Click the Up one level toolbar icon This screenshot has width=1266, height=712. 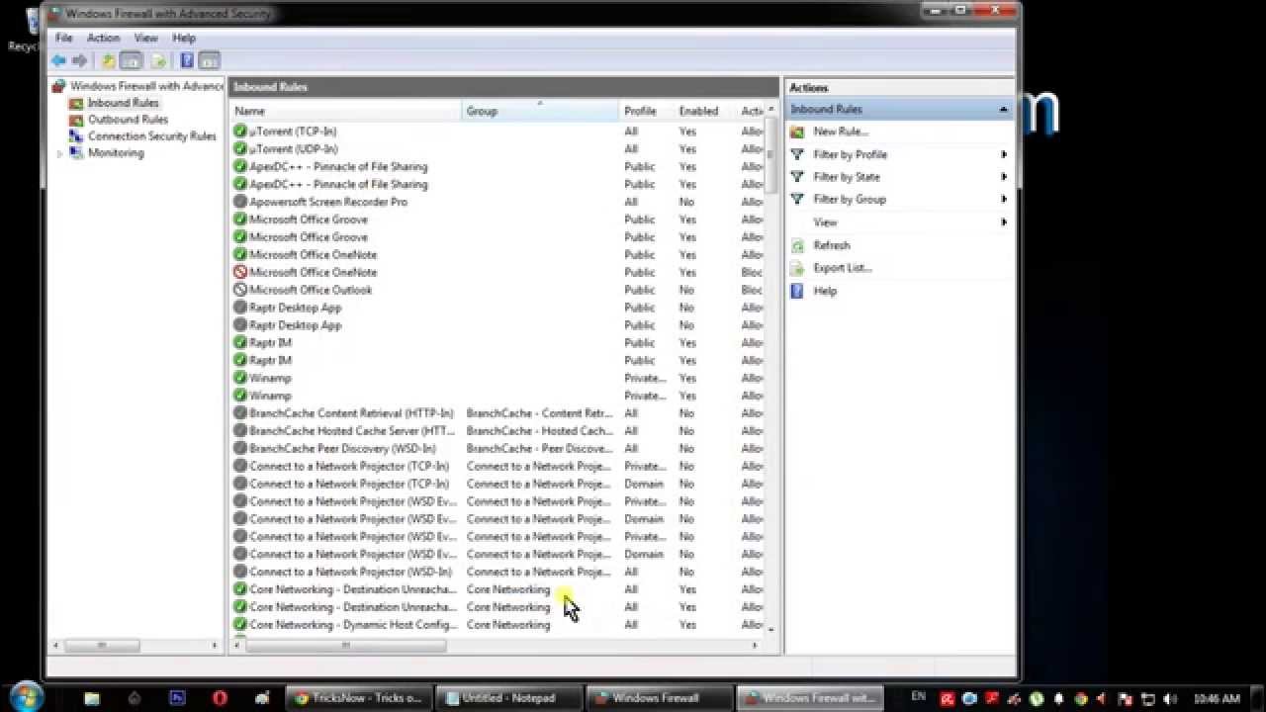[109, 60]
